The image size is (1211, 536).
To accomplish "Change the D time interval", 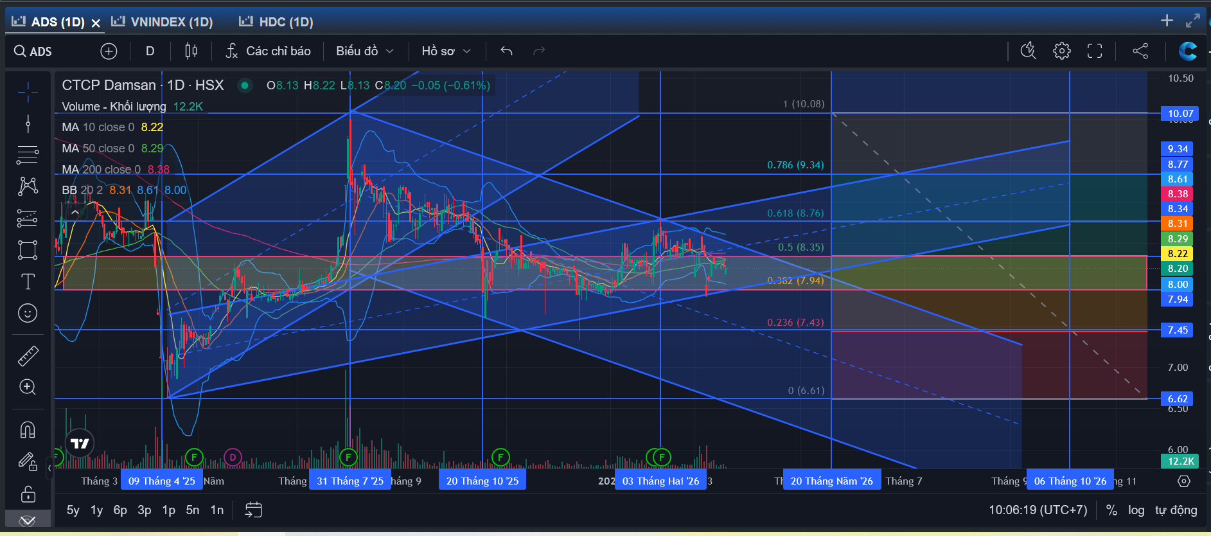I will pyautogui.click(x=150, y=51).
